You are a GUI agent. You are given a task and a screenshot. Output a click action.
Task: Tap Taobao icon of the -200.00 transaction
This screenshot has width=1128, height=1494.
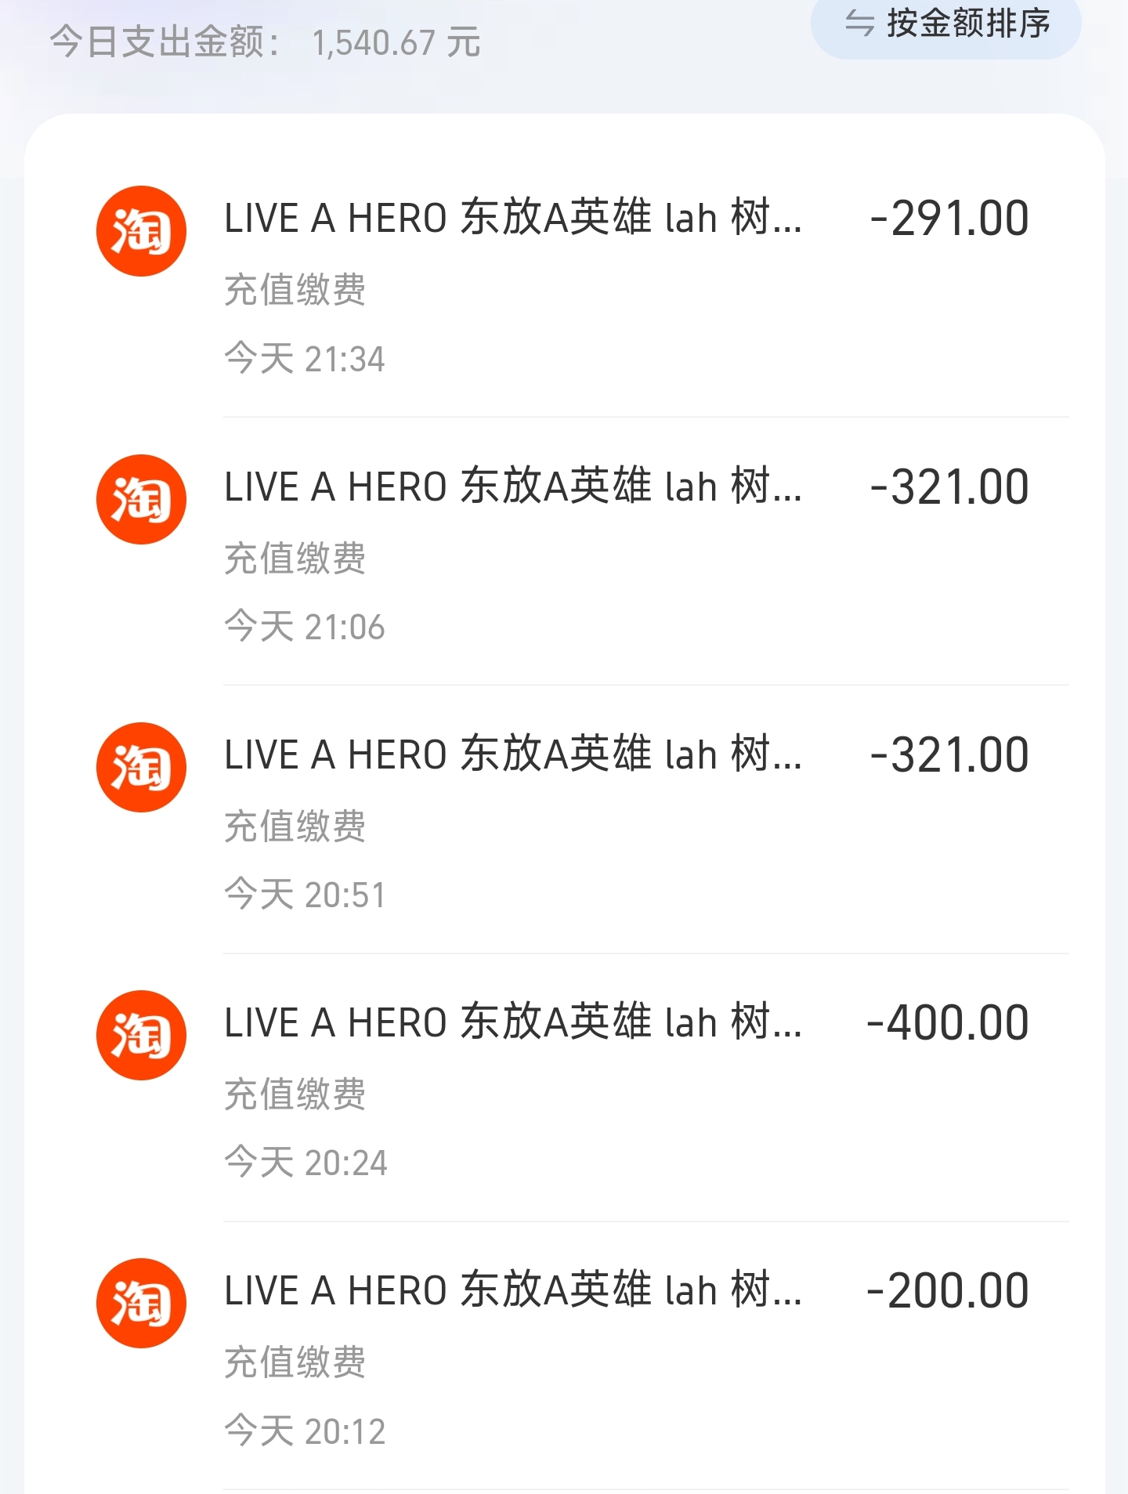point(141,1303)
